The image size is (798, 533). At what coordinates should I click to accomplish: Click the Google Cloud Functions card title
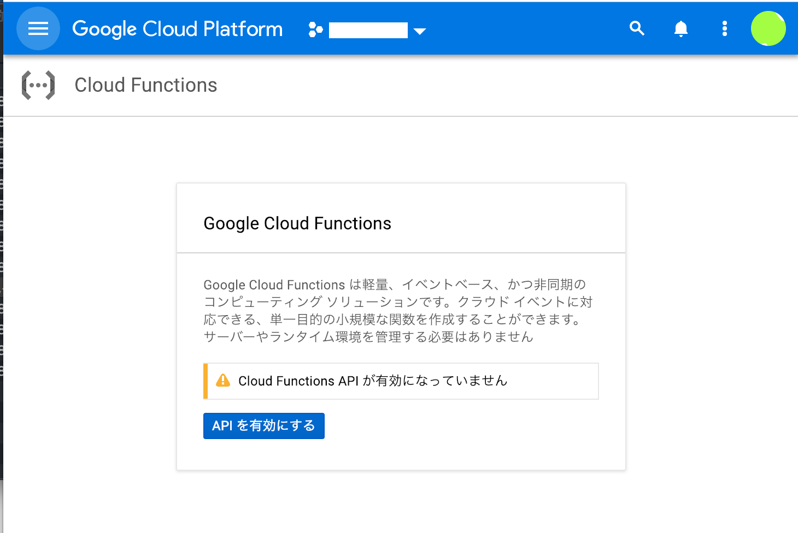pyautogui.click(x=297, y=223)
